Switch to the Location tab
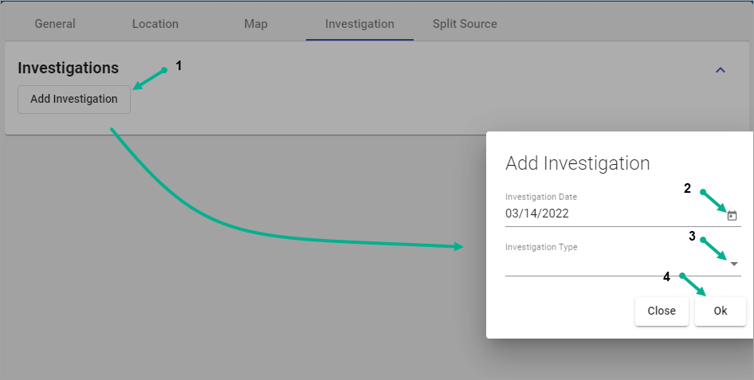754x380 pixels. (x=155, y=24)
